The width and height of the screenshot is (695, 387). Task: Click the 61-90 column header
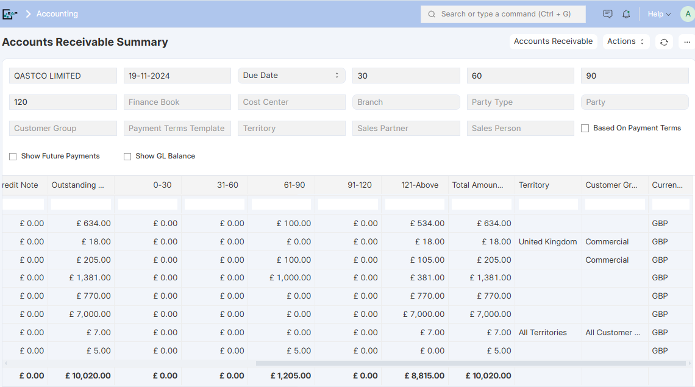(x=282, y=185)
